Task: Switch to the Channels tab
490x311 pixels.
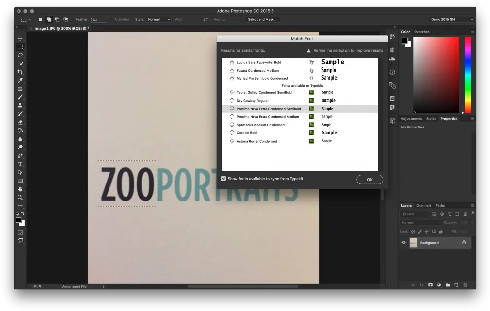Action: (423, 206)
